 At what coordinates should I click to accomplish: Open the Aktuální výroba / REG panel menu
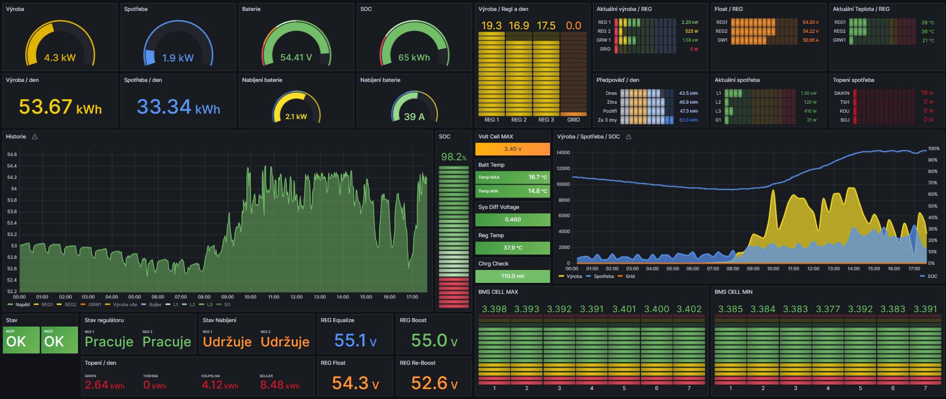624,9
